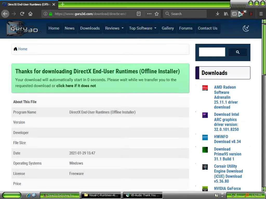Open the Downloads navigation item

(x=90, y=28)
